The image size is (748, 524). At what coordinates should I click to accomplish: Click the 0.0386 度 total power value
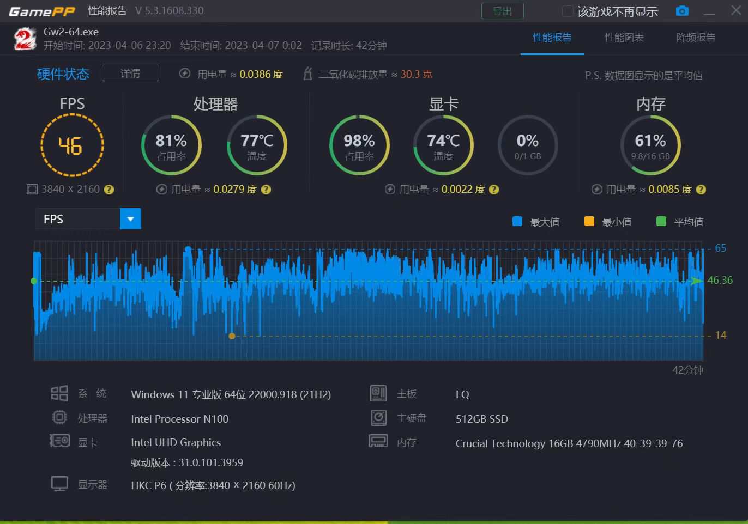[x=262, y=74]
